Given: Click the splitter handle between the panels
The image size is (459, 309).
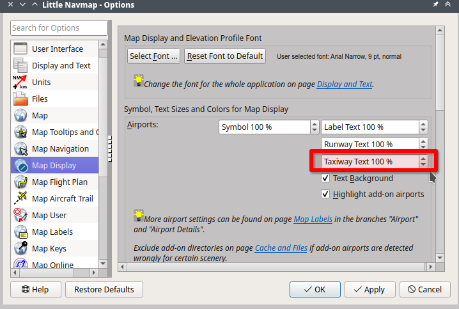Looking at the screenshot, I should (x=110, y=148).
